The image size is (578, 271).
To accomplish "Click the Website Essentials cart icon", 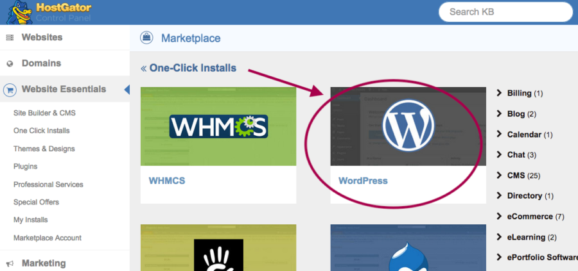I will click(x=10, y=89).
